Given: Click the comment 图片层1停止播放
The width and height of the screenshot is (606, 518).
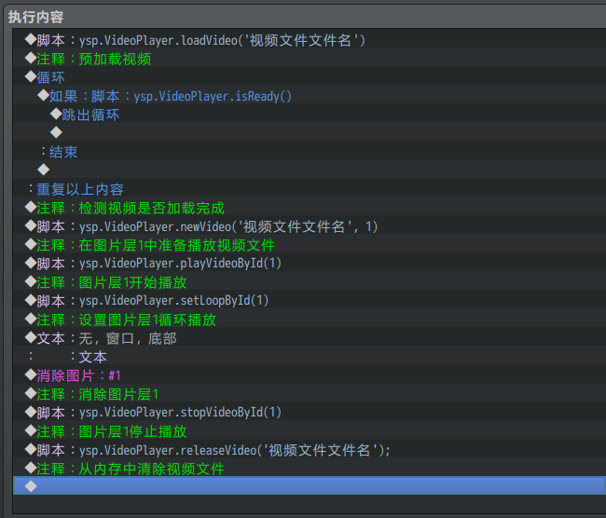Looking at the screenshot, I should (x=310, y=431).
